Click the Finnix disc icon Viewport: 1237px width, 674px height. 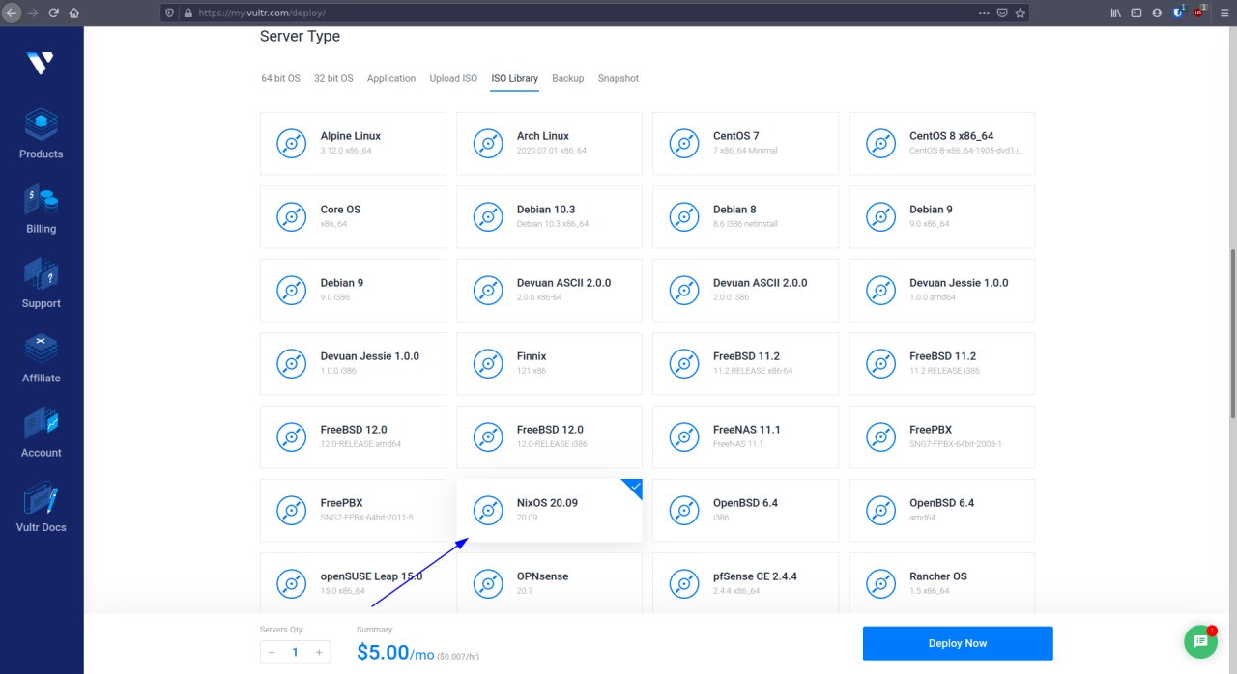pyautogui.click(x=488, y=363)
